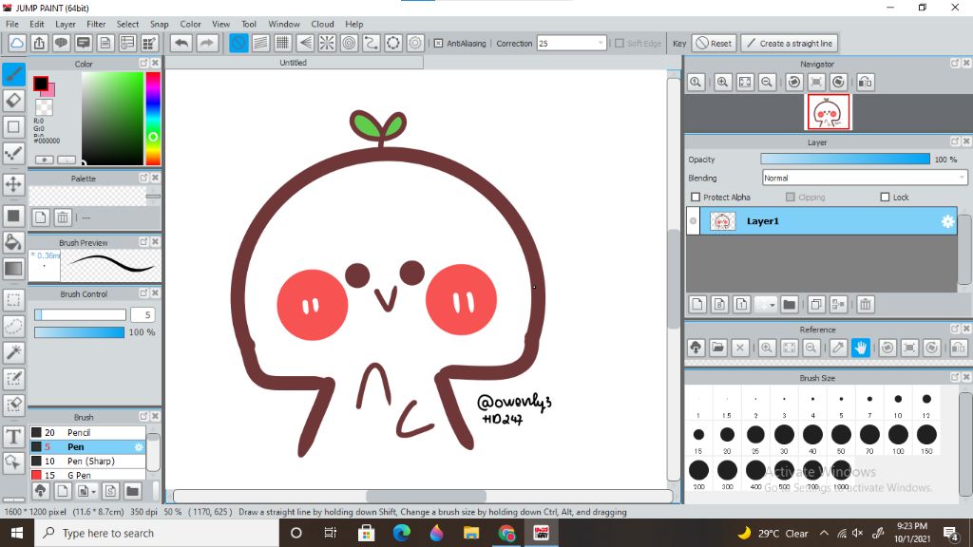Screen dimensions: 973x547
Task: Switch to the Untitled canvas tab
Action: click(x=293, y=63)
